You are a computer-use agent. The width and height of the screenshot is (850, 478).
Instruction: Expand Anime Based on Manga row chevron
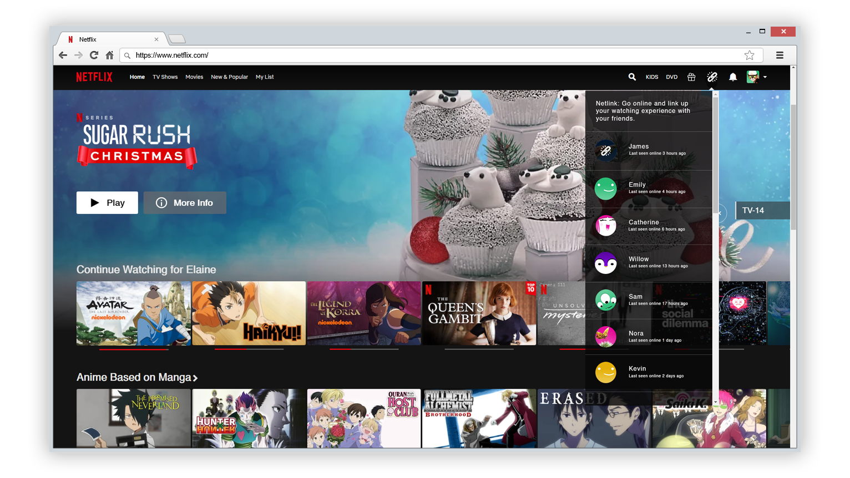(x=195, y=378)
